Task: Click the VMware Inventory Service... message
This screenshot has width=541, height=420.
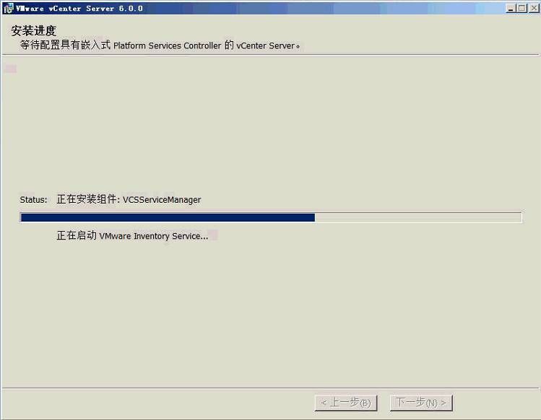Action: [154, 236]
